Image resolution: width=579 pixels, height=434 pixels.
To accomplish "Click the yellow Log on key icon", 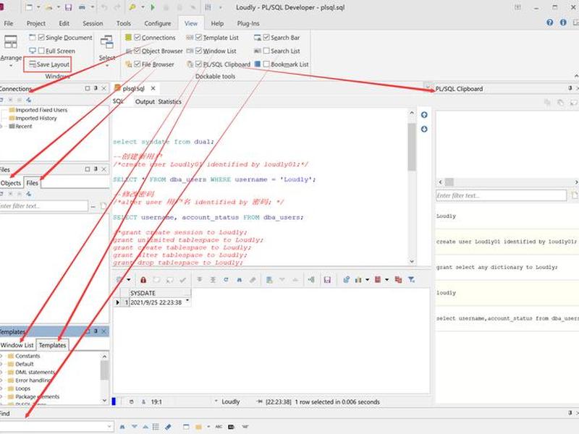I will (x=132, y=7).
